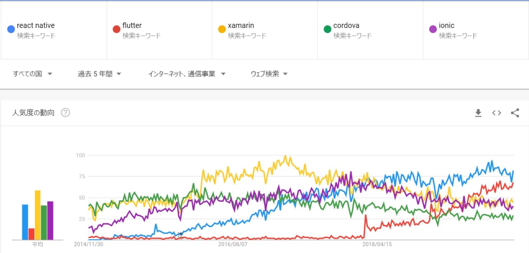Edit the react native search term
This screenshot has height=253, width=529.
[36, 26]
